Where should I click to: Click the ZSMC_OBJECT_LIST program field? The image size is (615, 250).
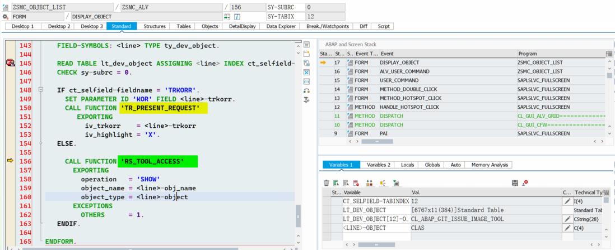click(63, 7)
